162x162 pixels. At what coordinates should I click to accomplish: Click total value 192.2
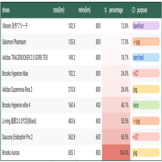[72, 74]
